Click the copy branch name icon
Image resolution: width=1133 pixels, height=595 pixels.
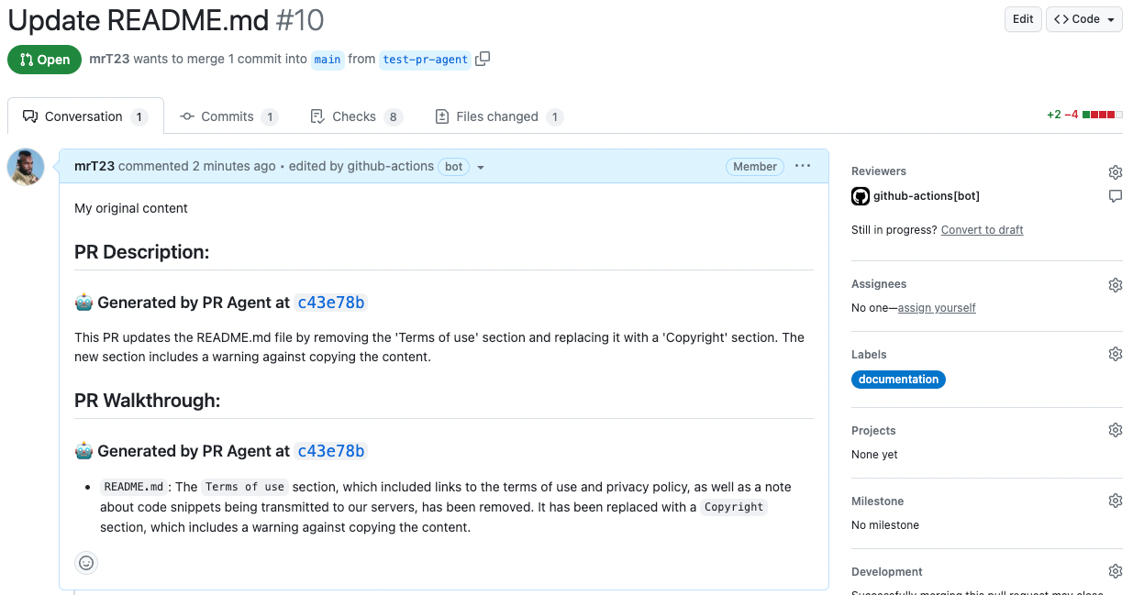coord(483,59)
